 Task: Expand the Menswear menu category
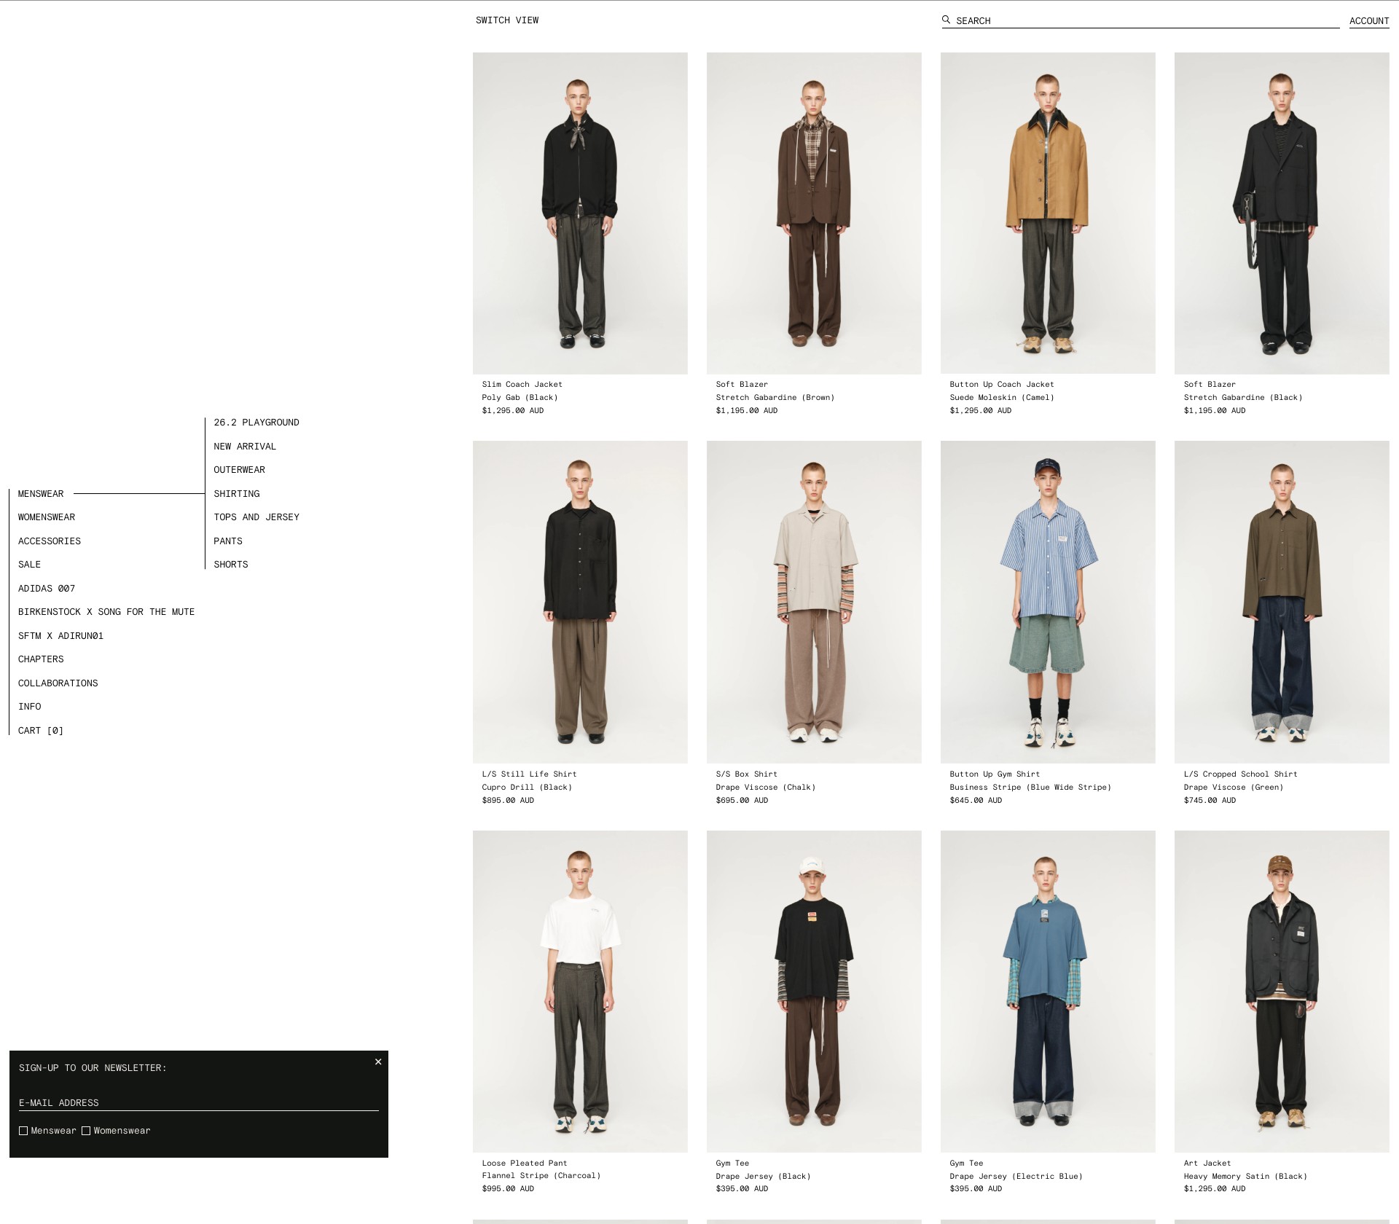pyautogui.click(x=41, y=494)
